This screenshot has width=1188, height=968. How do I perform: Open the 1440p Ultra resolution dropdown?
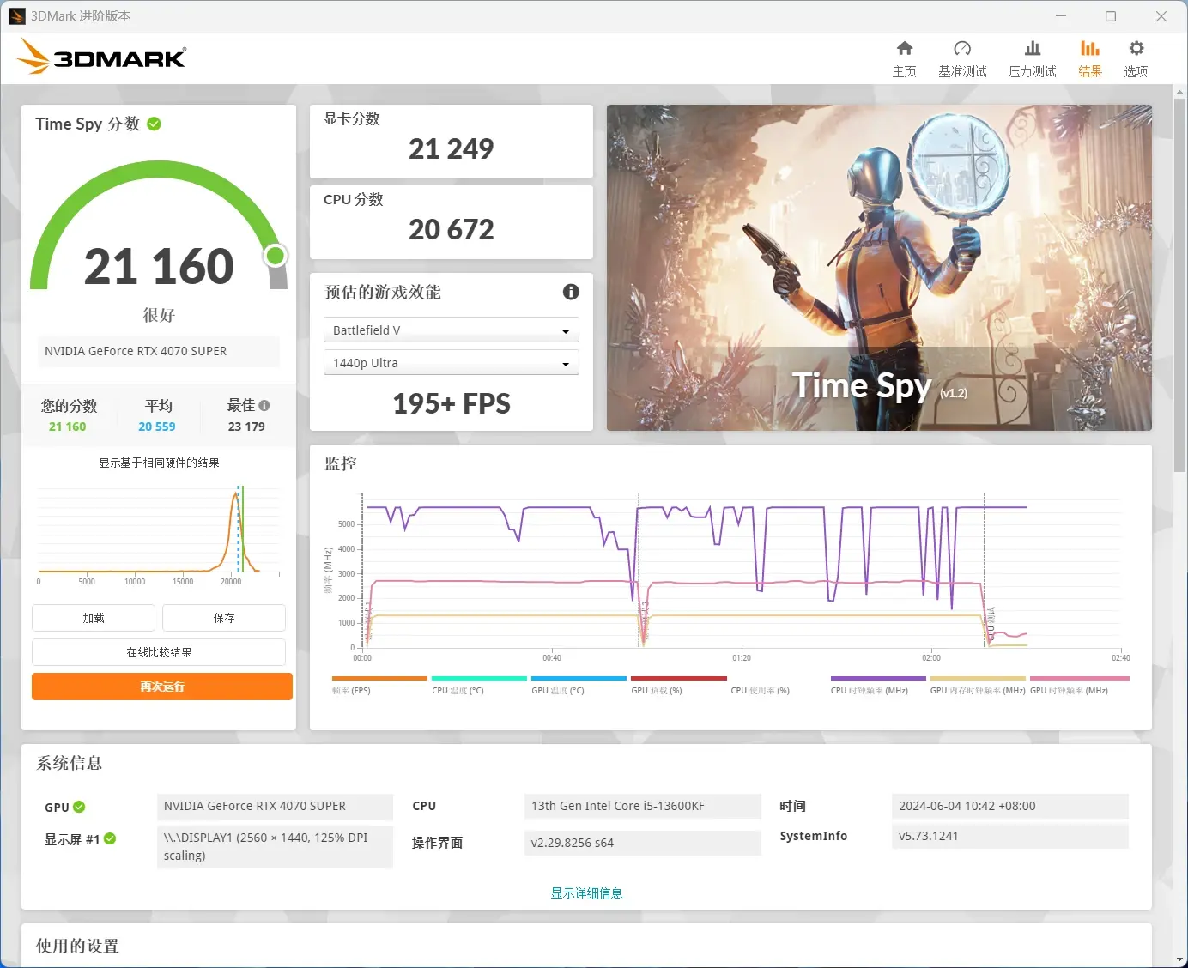coord(452,363)
